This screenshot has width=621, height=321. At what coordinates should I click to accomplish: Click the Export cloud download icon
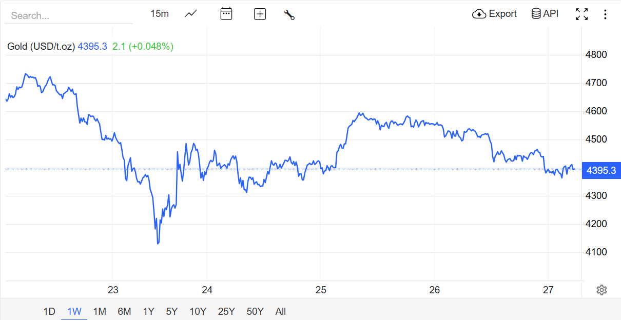[x=479, y=14]
